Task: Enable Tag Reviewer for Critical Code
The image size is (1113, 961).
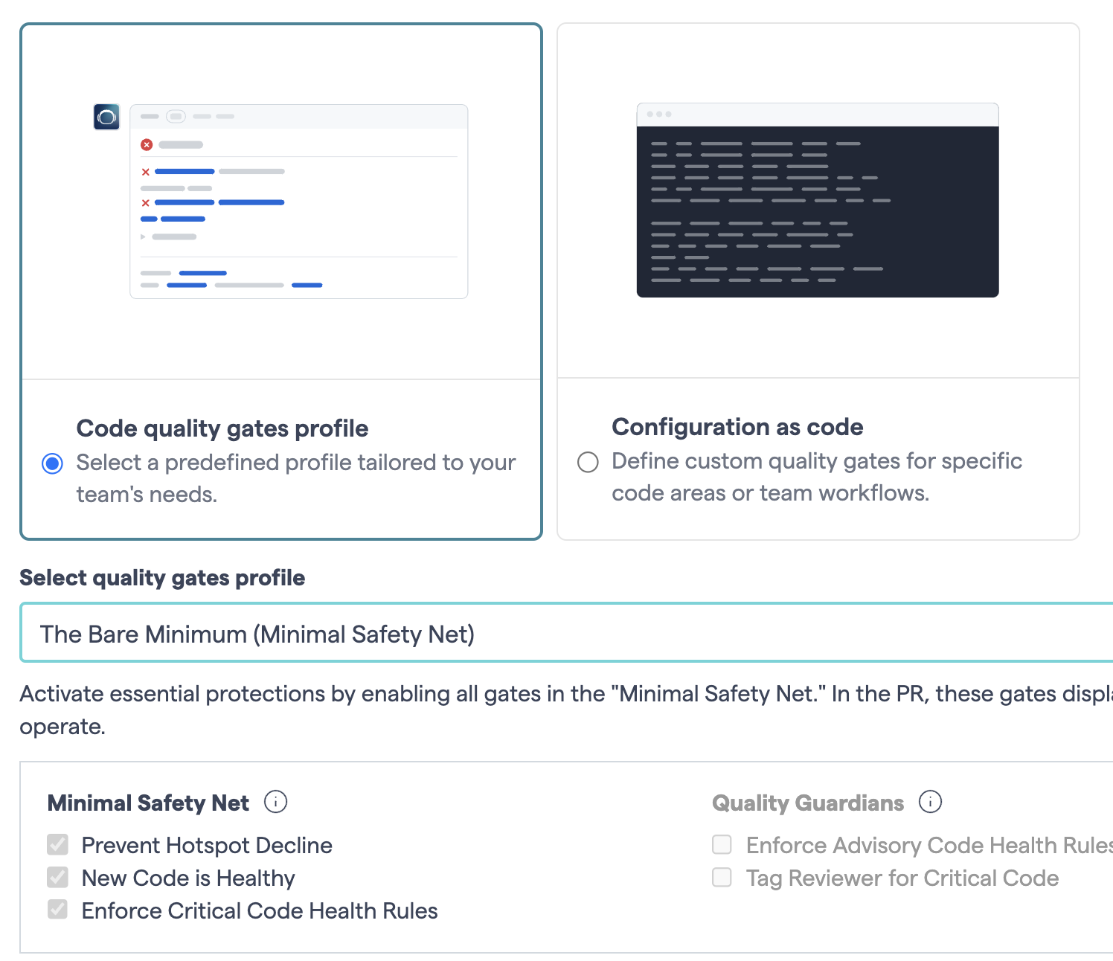Action: 721,878
